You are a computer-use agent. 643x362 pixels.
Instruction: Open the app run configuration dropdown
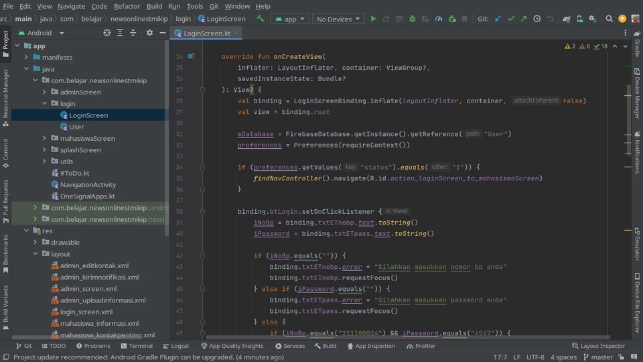289,19
